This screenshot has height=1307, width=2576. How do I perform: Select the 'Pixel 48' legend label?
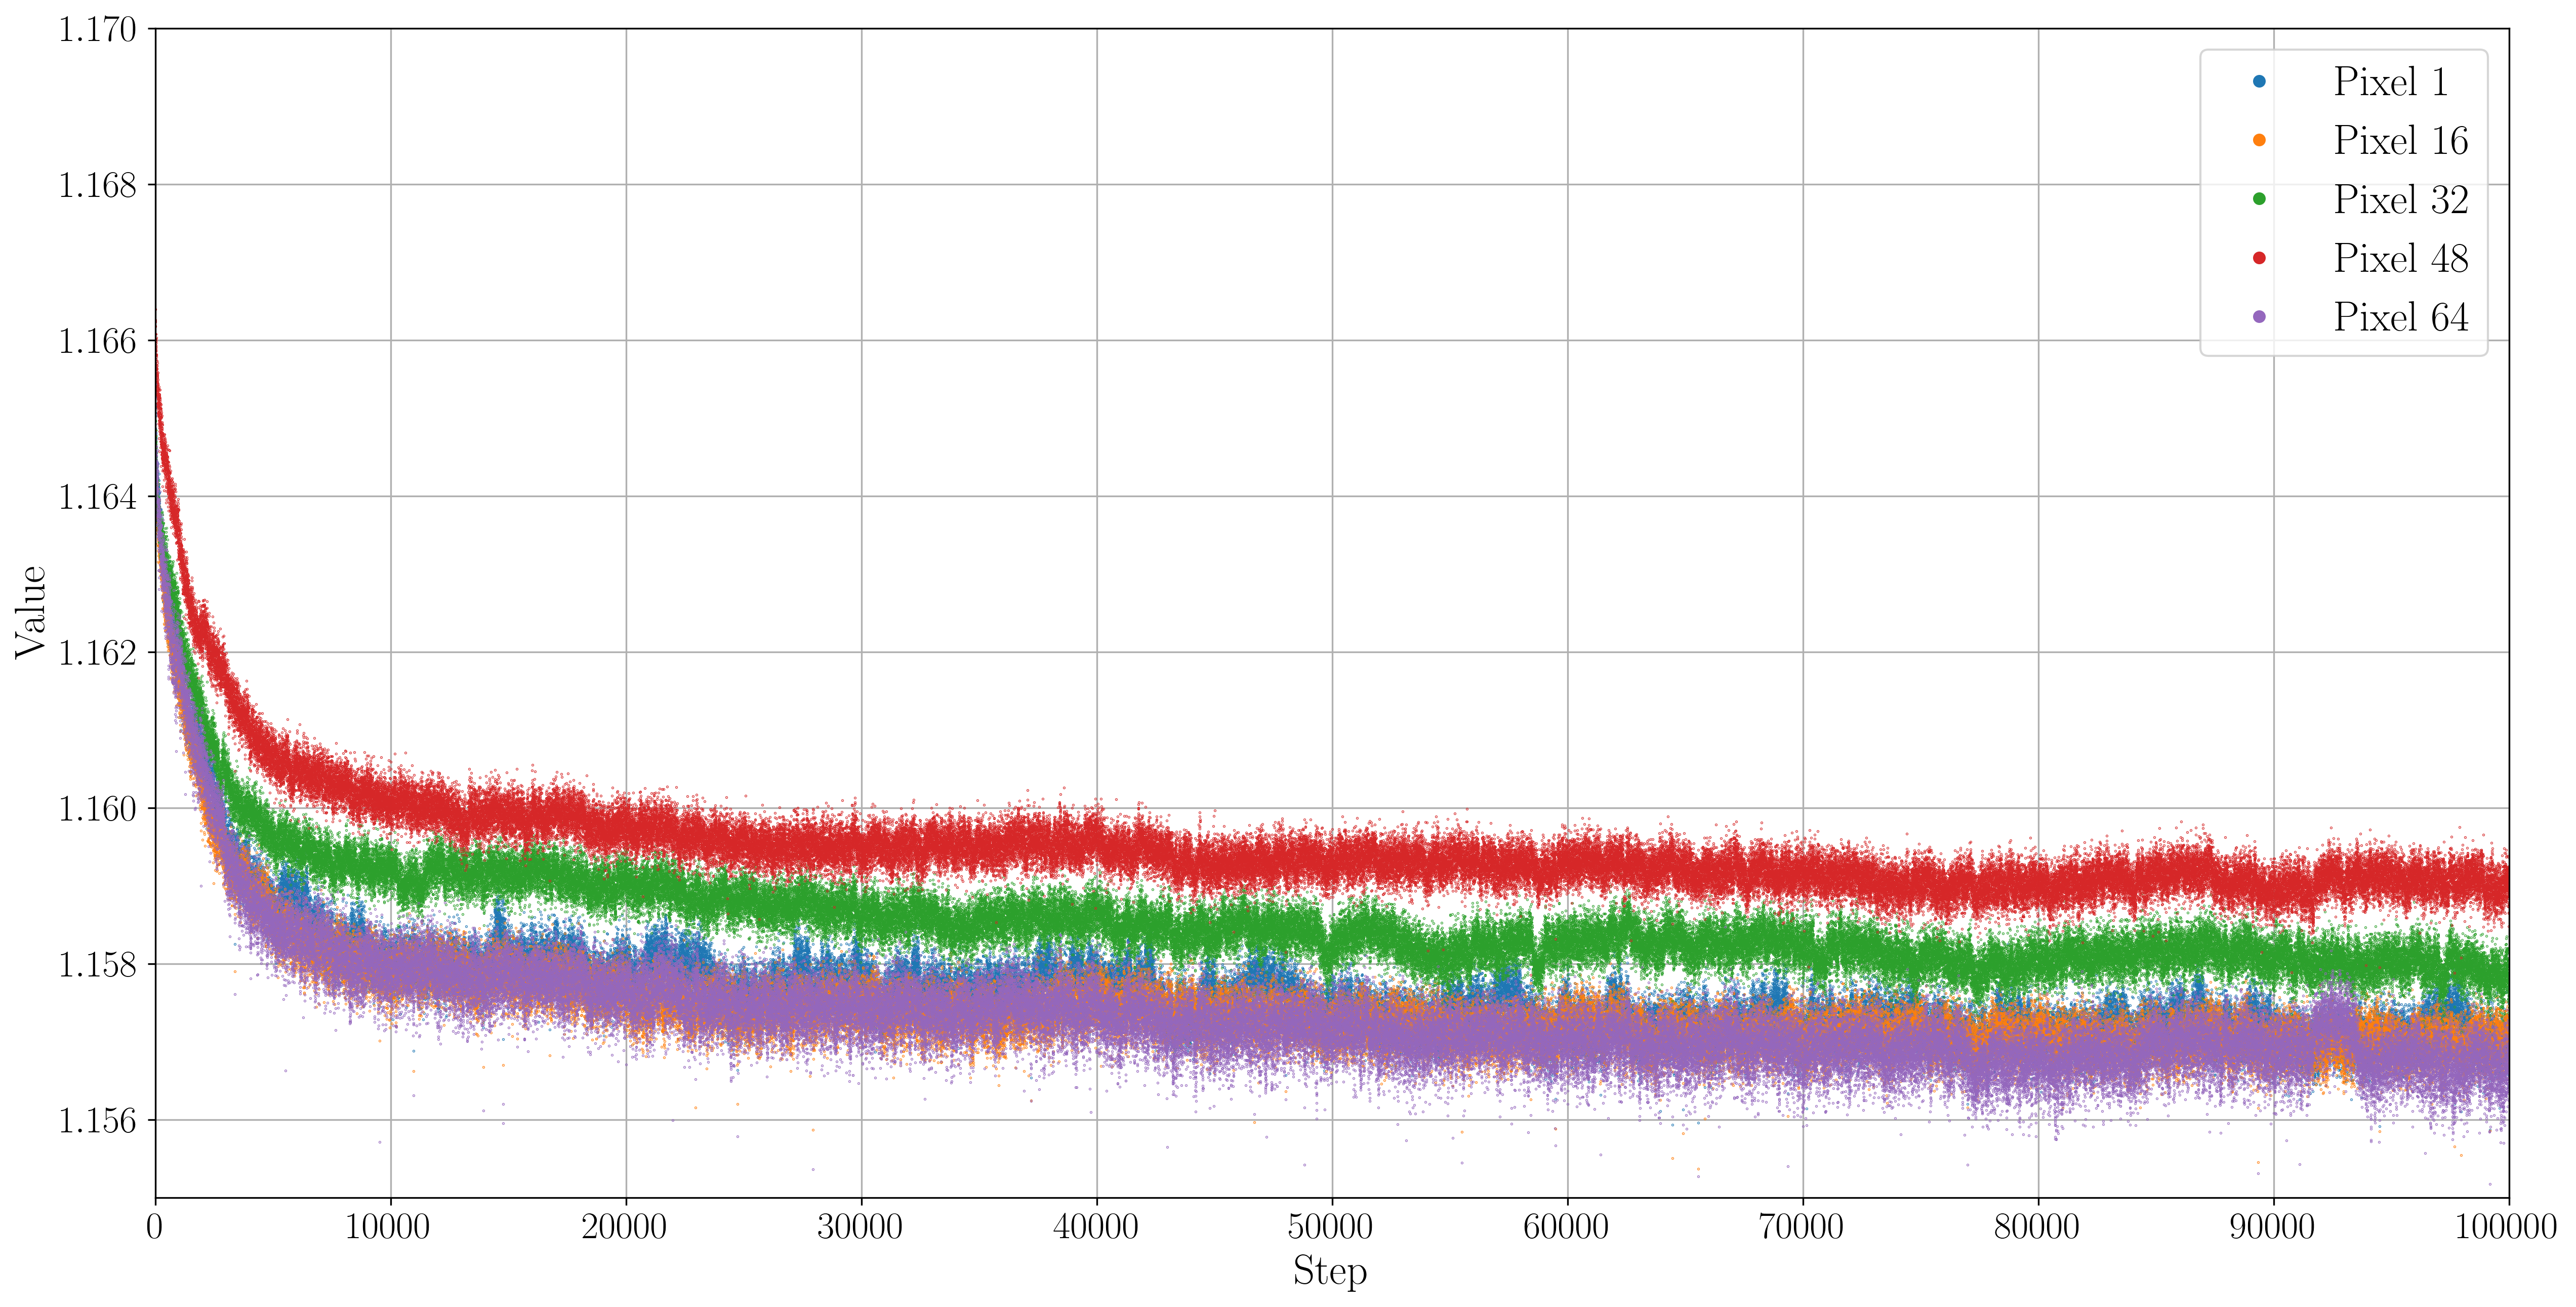(2400, 259)
